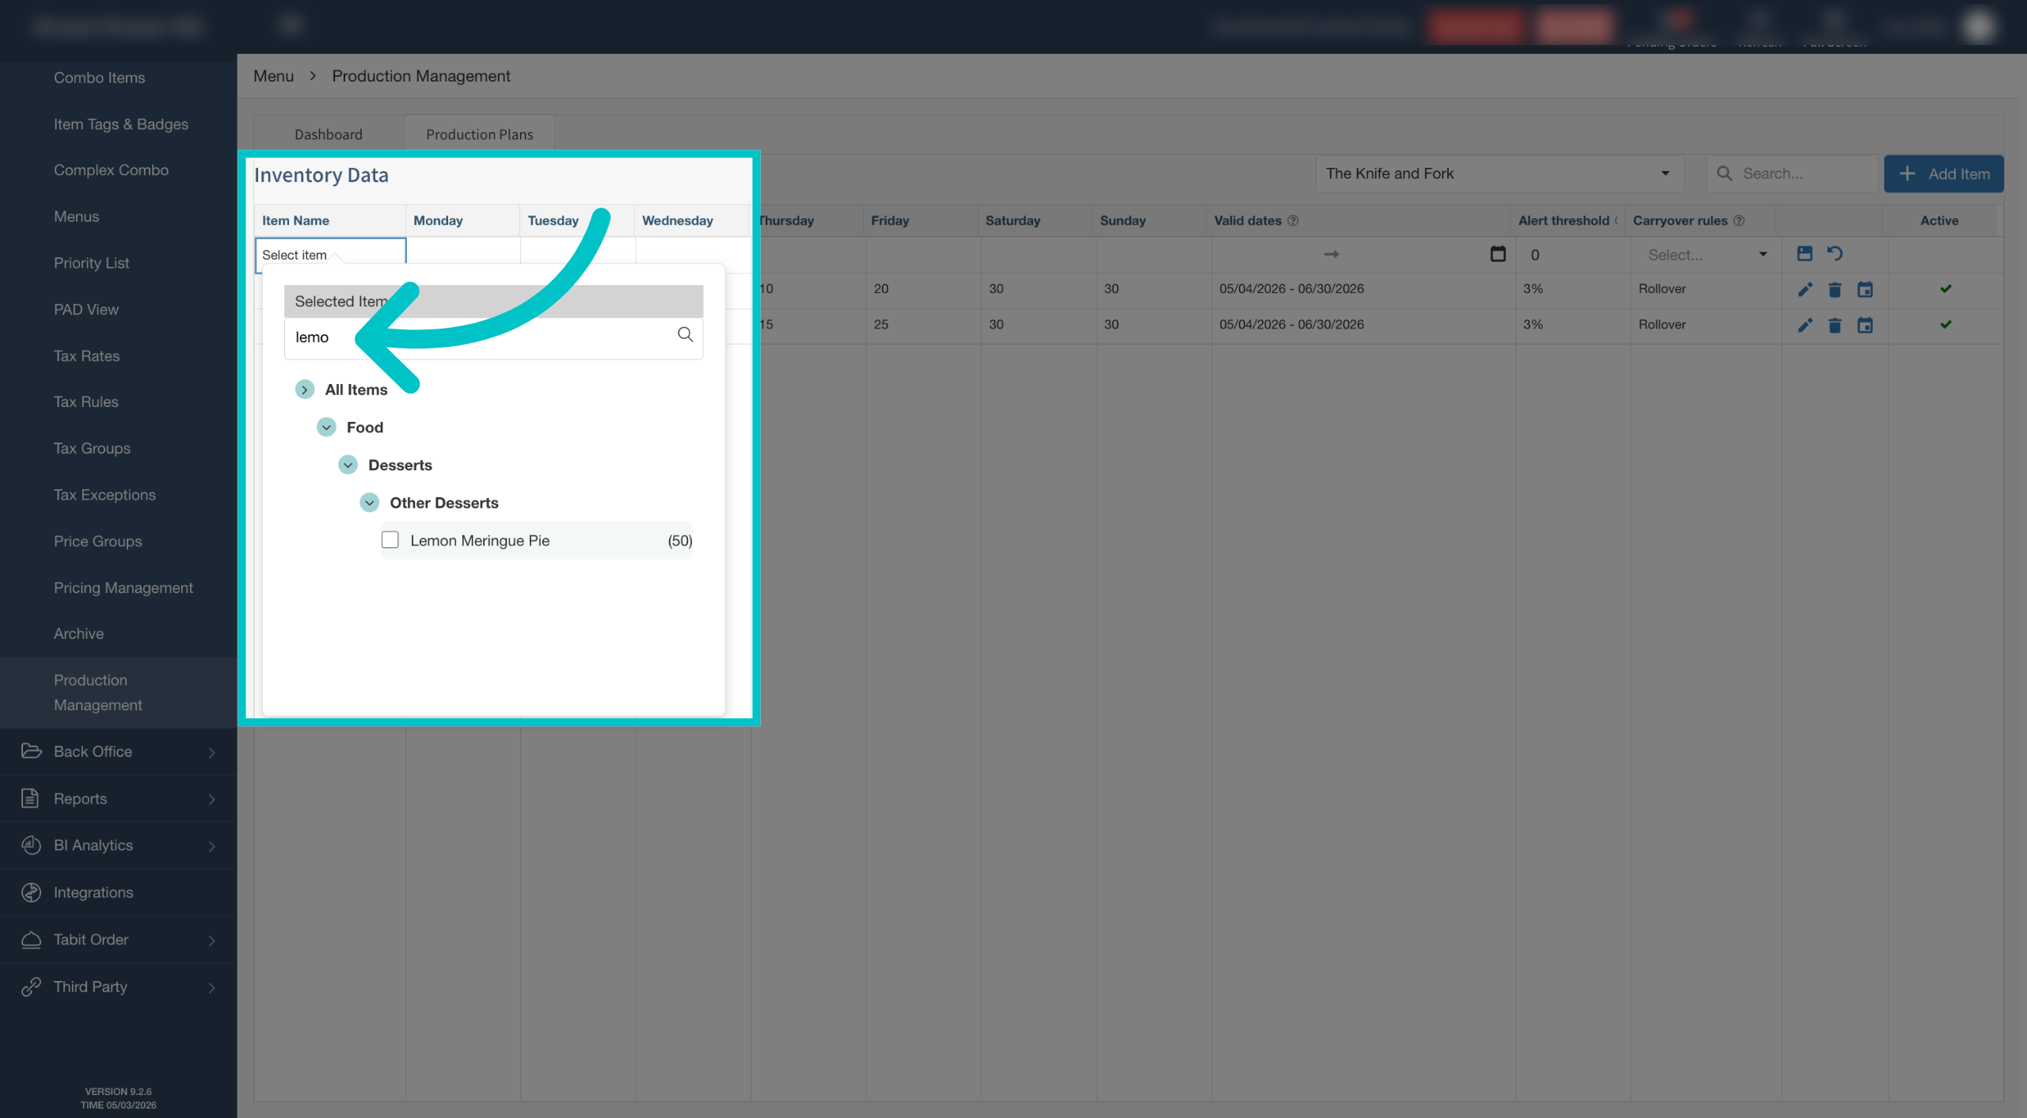Collapse the Other Desserts node
The width and height of the screenshot is (2027, 1118).
(369, 503)
